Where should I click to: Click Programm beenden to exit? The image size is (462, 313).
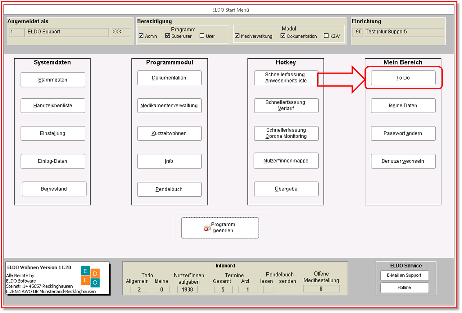220,228
